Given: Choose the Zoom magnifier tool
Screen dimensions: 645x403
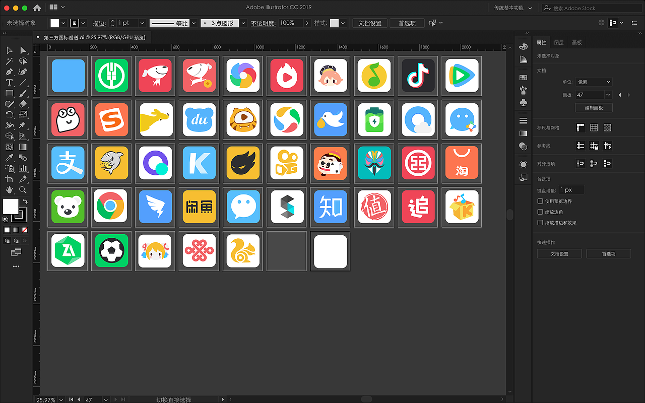Looking at the screenshot, I should point(23,190).
